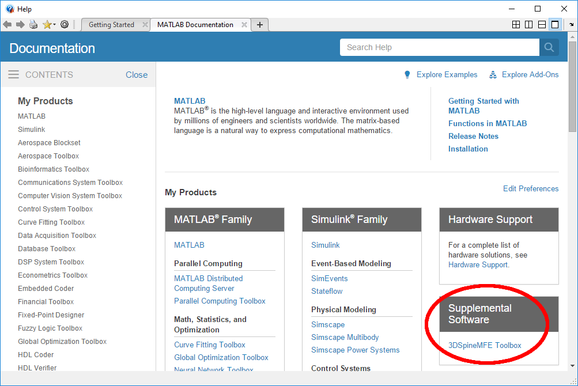The width and height of the screenshot is (578, 386).
Task: Select the single pane layout icon
Action: [x=555, y=25]
